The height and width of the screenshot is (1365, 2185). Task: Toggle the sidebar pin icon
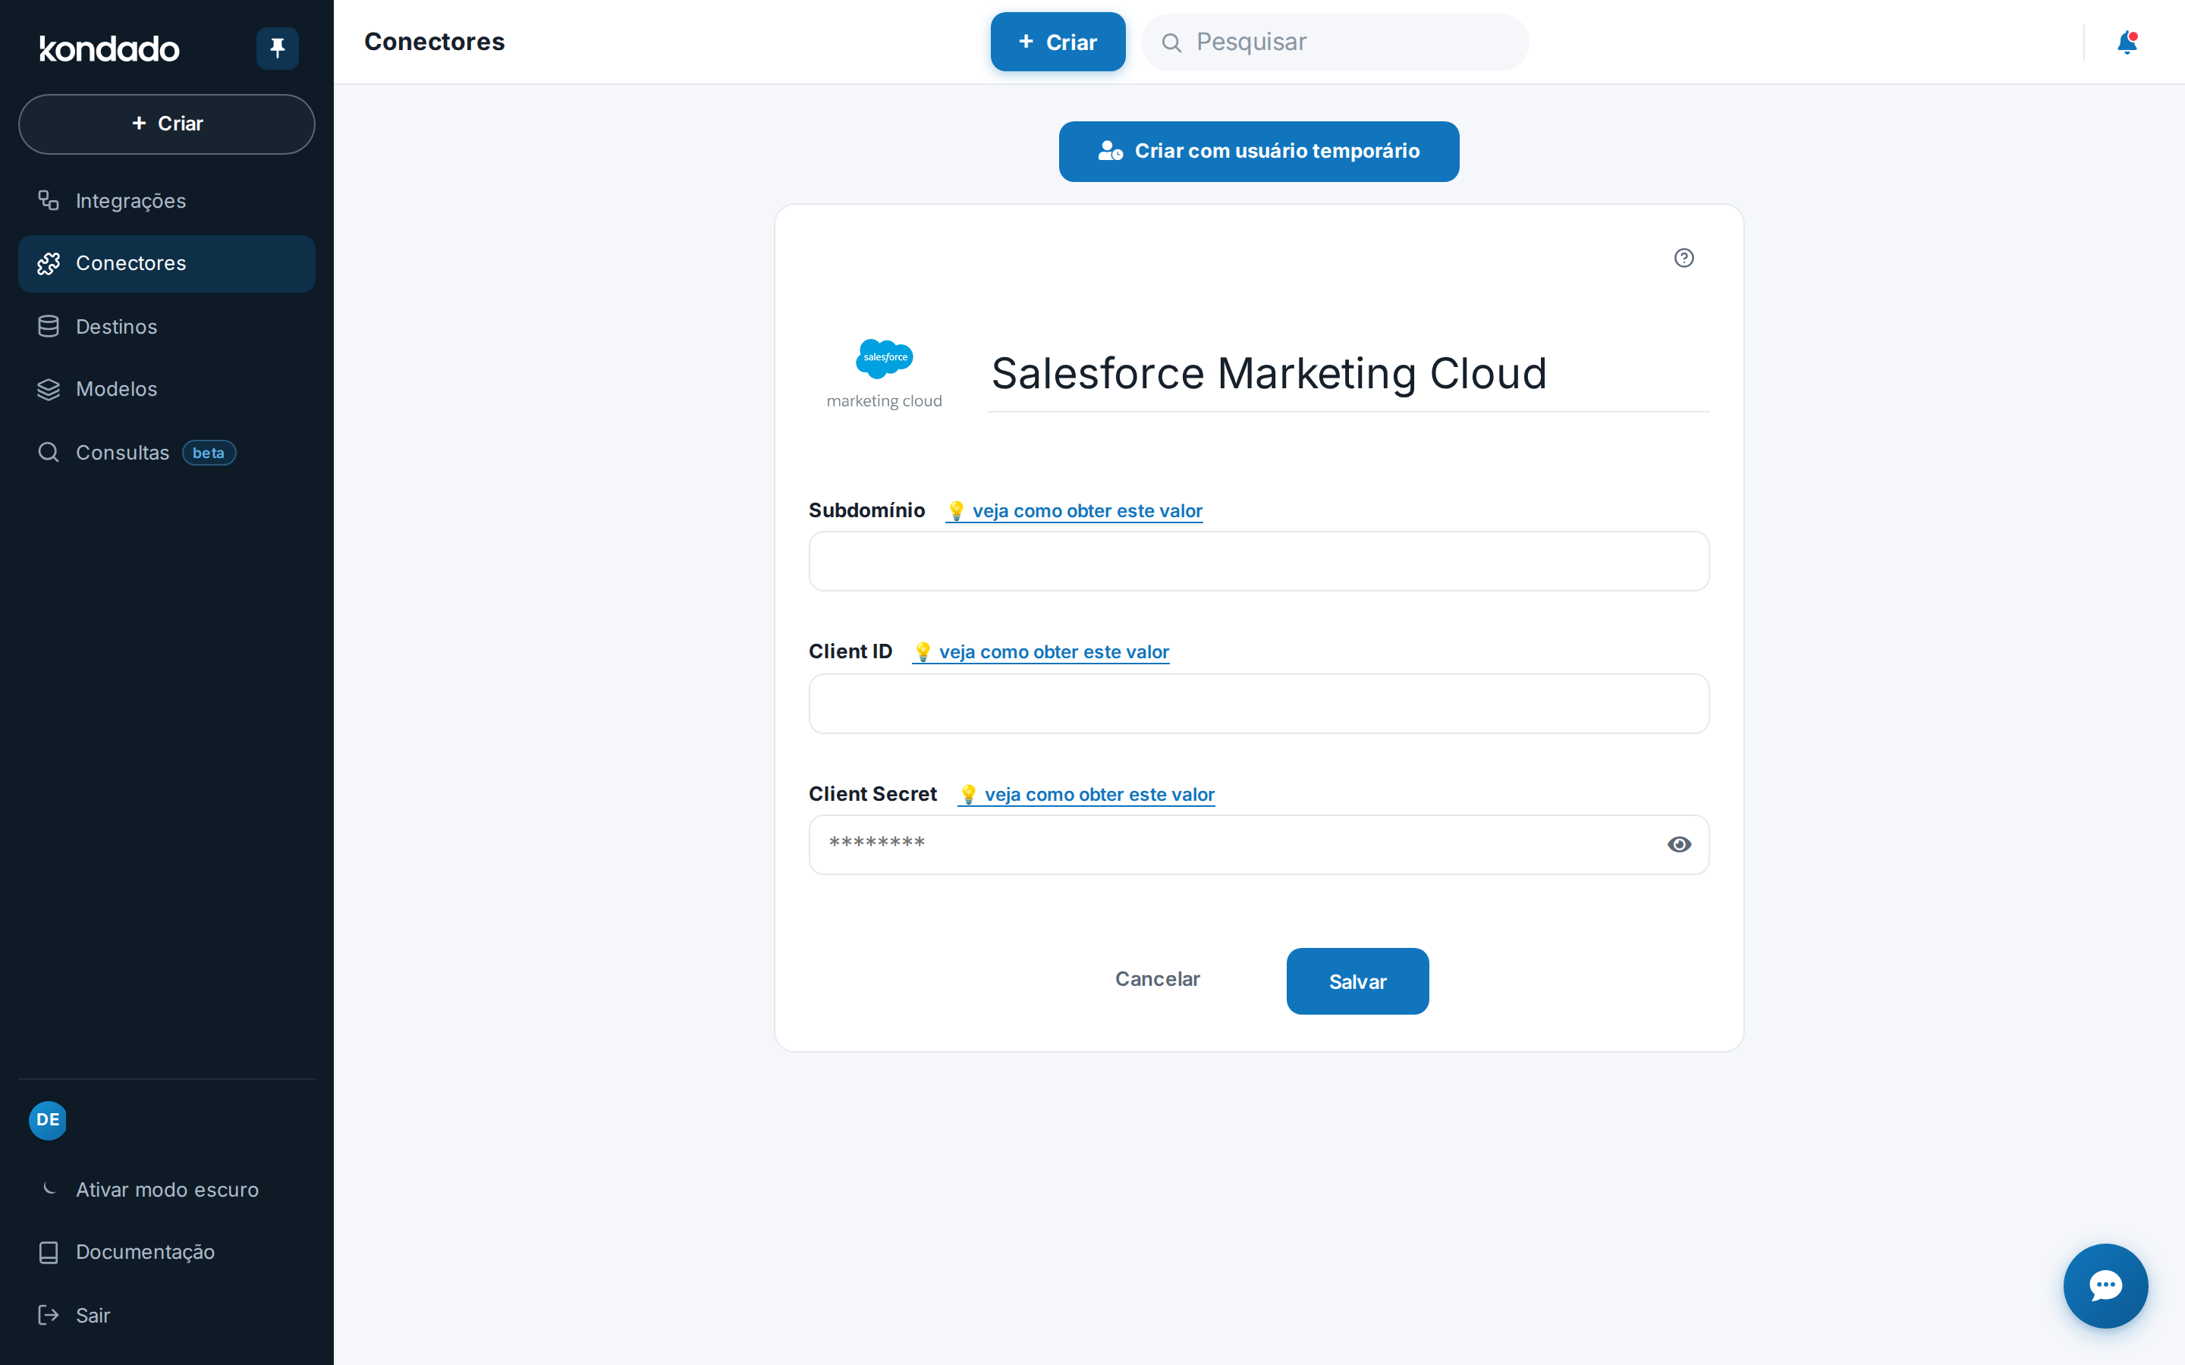277,48
